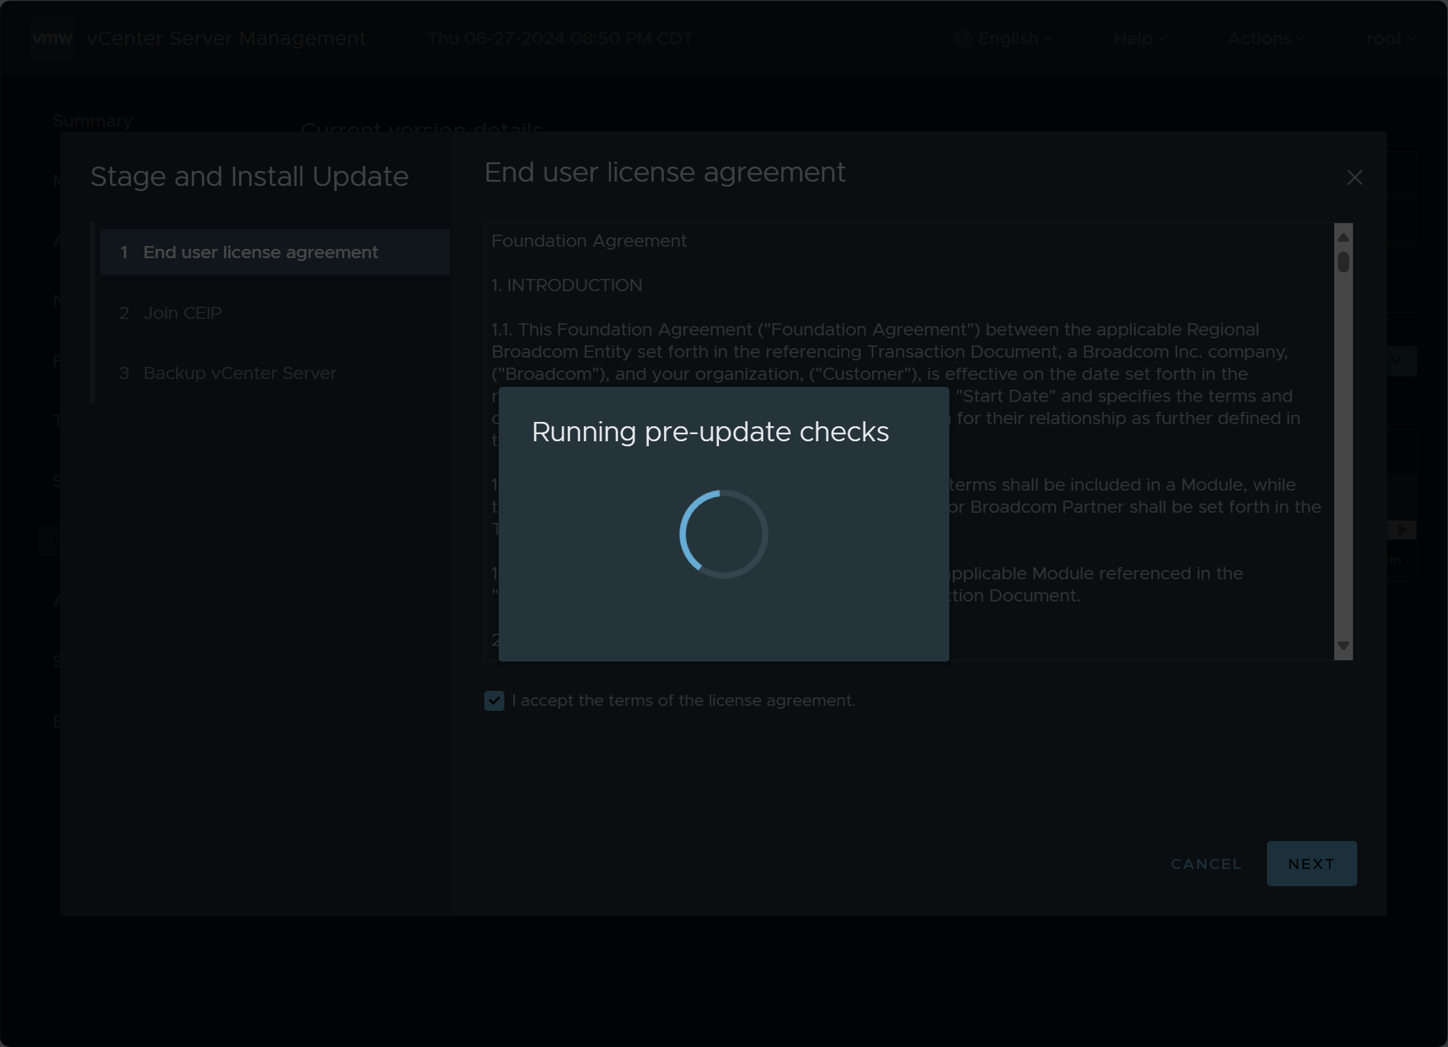Click the license scrollbar down arrow

(1343, 646)
